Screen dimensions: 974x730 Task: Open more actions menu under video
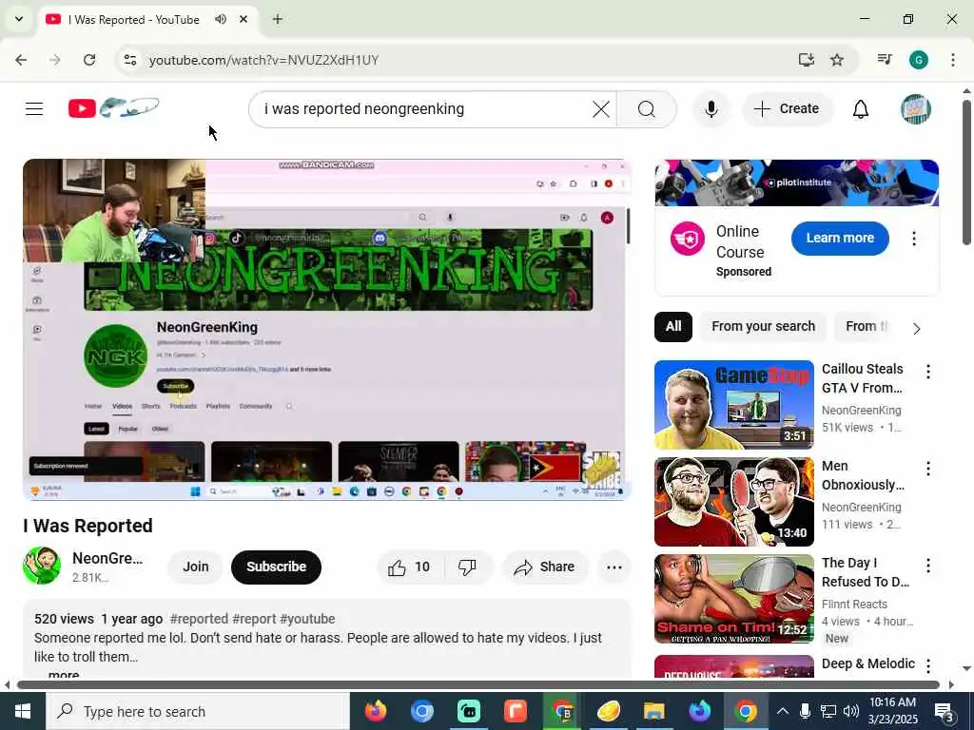coord(614,567)
